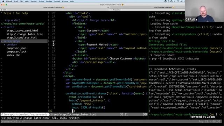Click the 'Step 2: Charge later' heading line
The width and height of the screenshot is (224, 126).
coord(94,20)
